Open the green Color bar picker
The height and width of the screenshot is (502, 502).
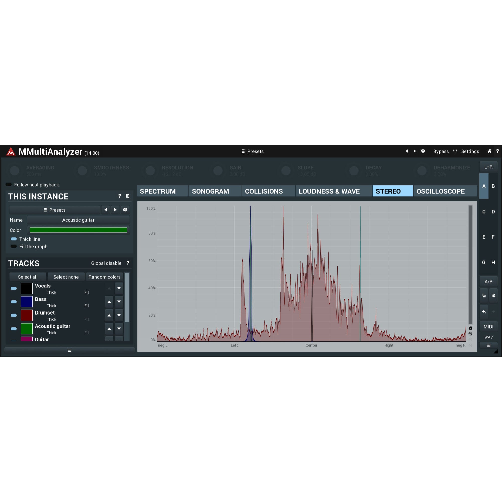[78, 230]
